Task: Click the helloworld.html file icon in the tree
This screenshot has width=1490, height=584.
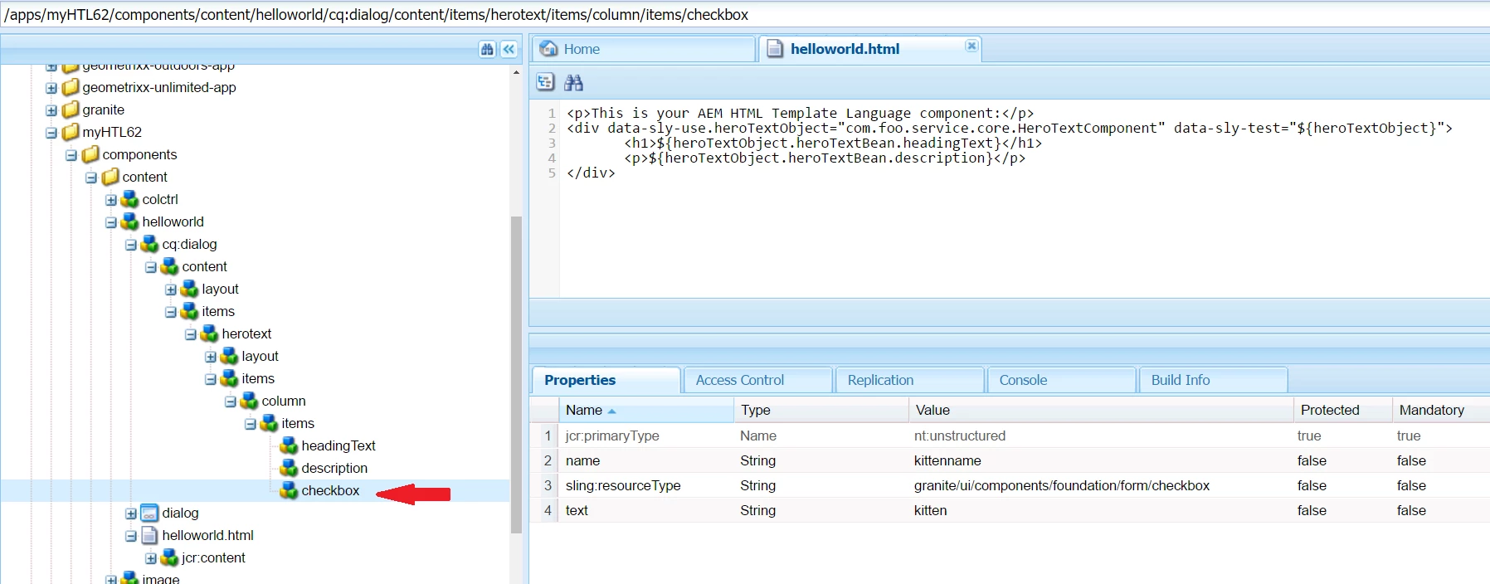Action: 149,535
